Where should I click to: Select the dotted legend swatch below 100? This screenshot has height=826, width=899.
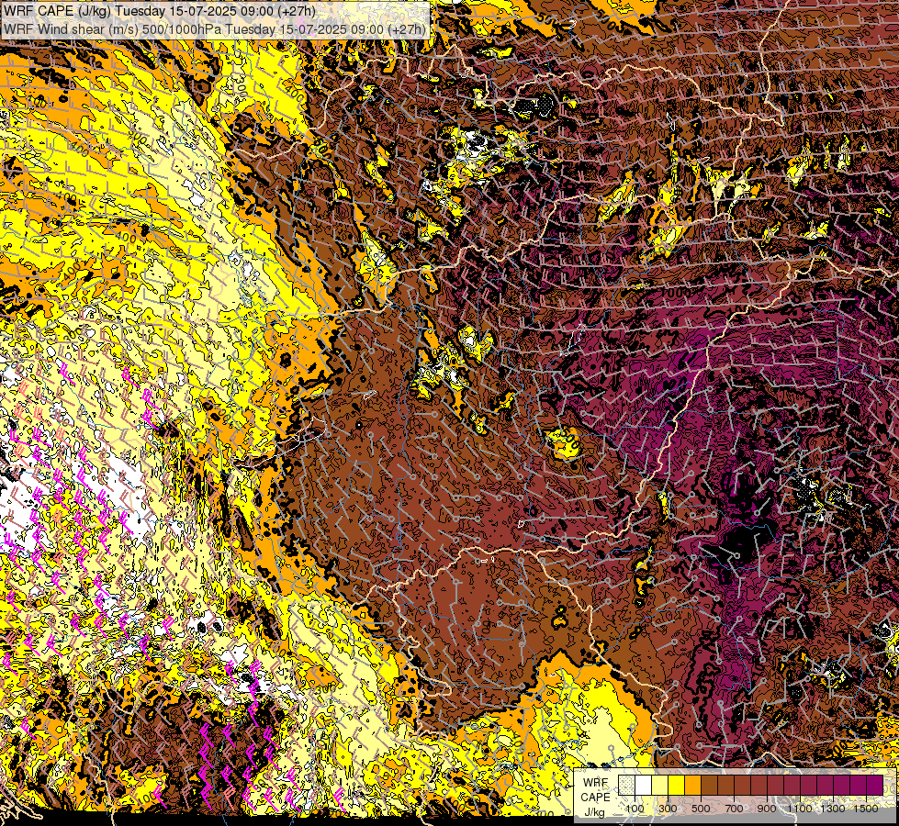pyautogui.click(x=626, y=785)
